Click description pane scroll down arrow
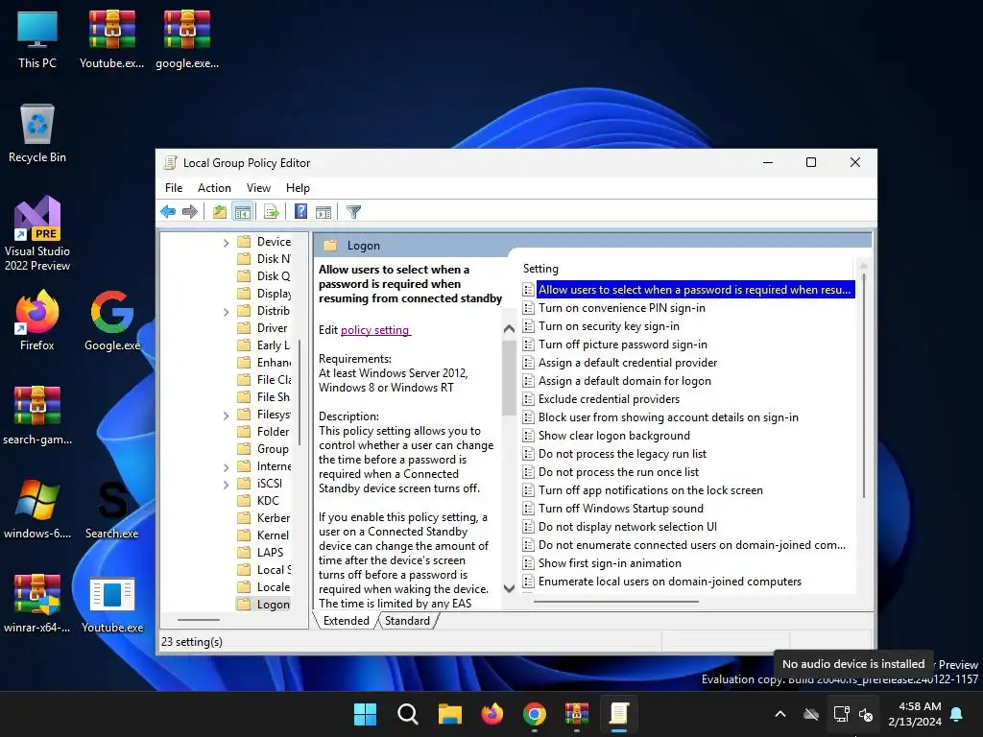This screenshot has height=737, width=983. pyautogui.click(x=509, y=588)
